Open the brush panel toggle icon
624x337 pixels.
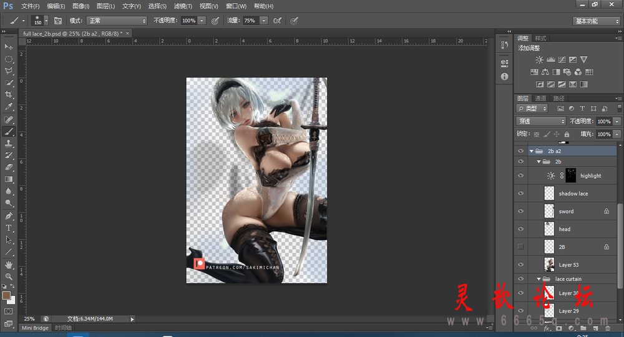57,21
